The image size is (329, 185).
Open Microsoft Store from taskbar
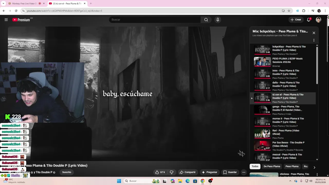click(195, 181)
